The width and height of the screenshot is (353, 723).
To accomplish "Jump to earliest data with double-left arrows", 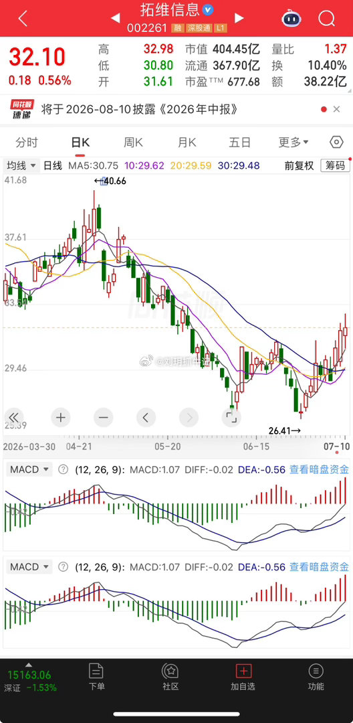I will [13, 418].
